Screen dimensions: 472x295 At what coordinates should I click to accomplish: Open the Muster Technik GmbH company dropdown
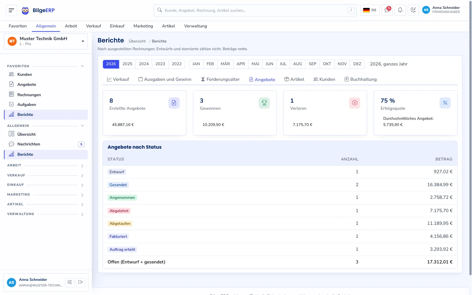tap(46, 41)
